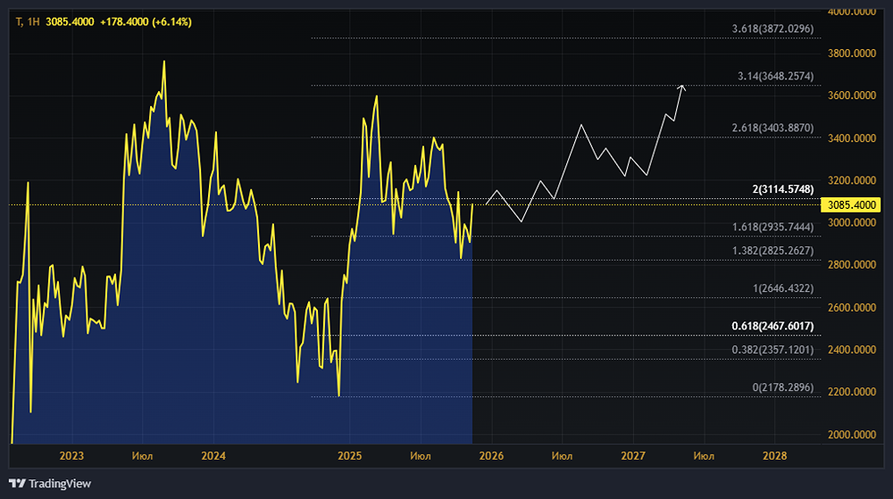Click the TradingView logo link
This screenshot has width=893, height=499.
pyautogui.click(x=50, y=484)
